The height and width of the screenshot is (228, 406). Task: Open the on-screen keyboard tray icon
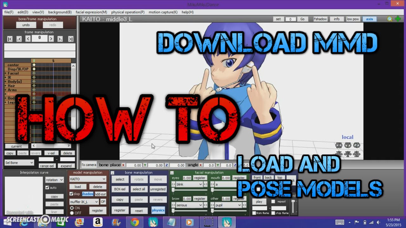pyautogui.click(x=340, y=222)
